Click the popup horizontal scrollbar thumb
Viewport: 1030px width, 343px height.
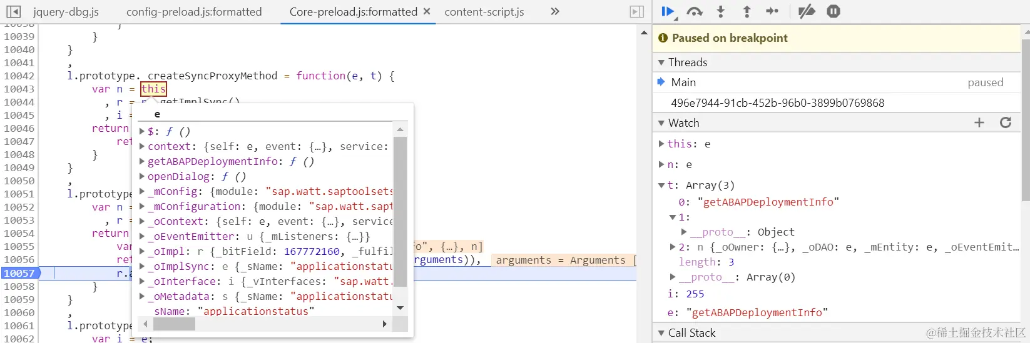[174, 324]
